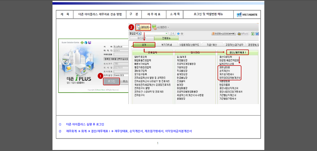Screen dimensions: 317x151
Task: Open 매입매출장 menu item
Action: point(182,88)
